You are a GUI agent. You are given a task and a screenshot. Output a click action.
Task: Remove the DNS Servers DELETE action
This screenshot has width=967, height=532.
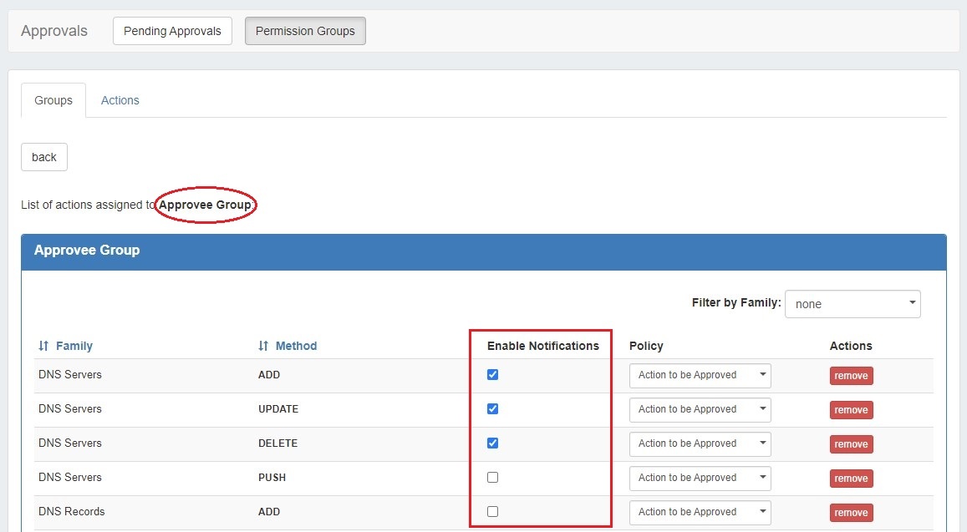coord(851,444)
